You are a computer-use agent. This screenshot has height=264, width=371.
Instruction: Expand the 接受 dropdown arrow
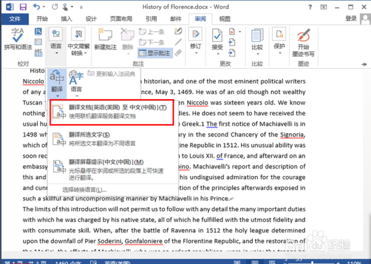(x=218, y=54)
